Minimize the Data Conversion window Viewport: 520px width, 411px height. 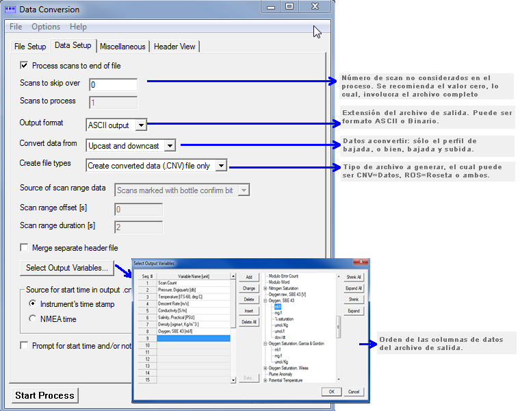click(x=270, y=7)
